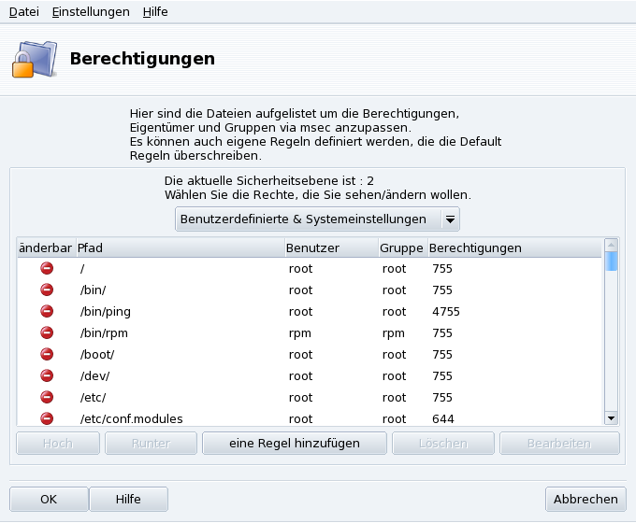Sort by the Berechtigungen column header
636x523 pixels.
[x=514, y=247]
